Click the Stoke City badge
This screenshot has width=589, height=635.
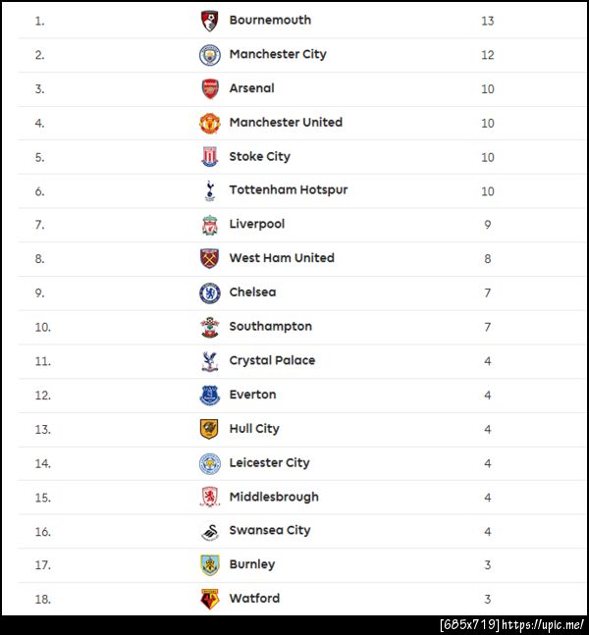210,157
